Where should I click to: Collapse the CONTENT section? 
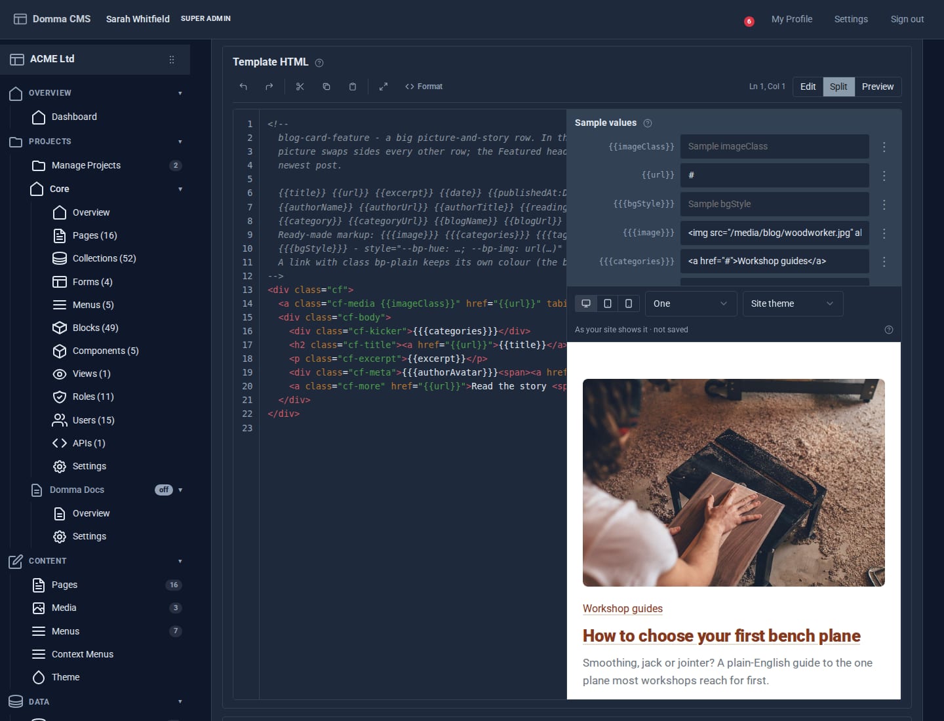(x=180, y=561)
